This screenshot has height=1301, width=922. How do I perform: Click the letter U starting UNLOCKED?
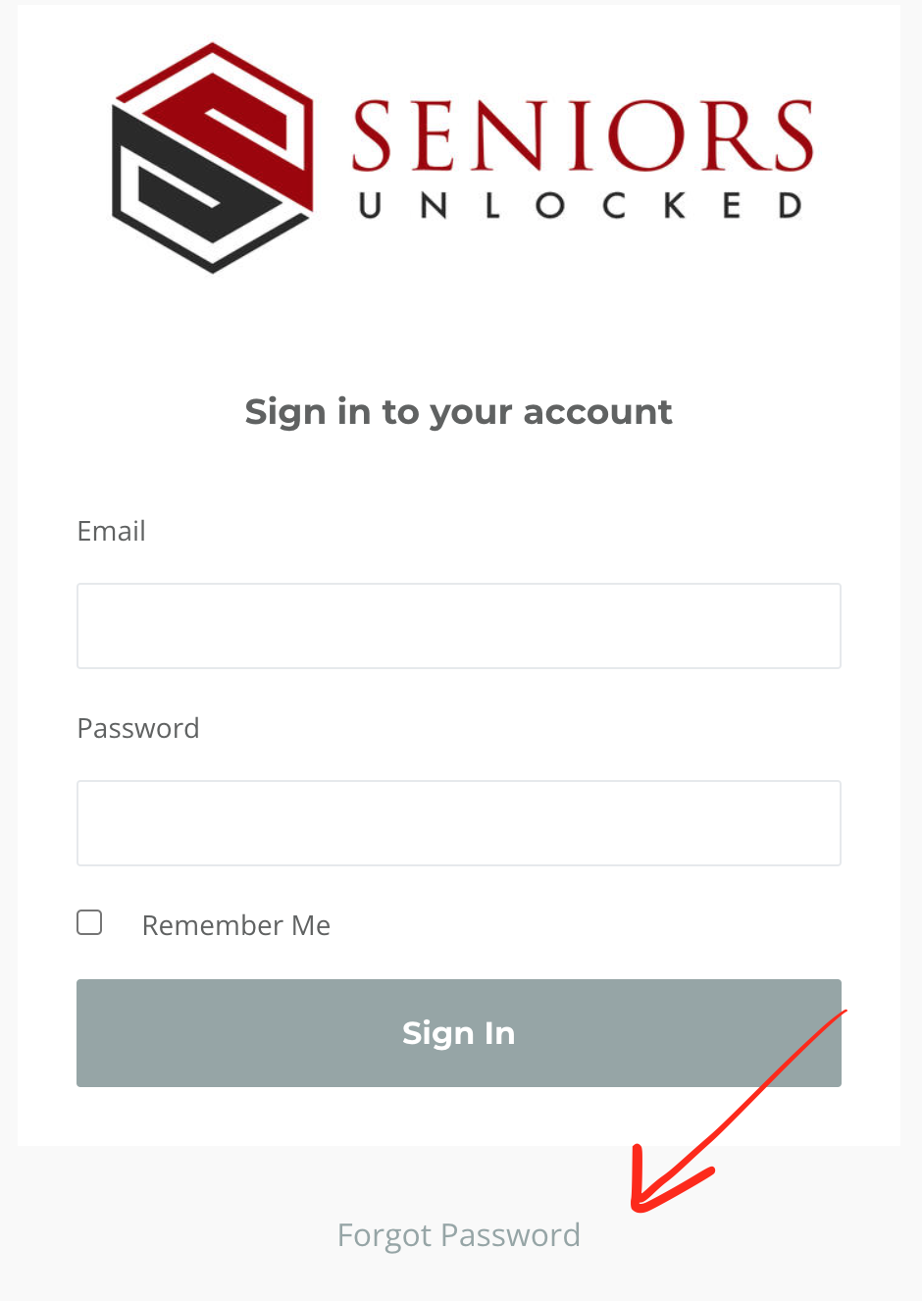tap(370, 205)
